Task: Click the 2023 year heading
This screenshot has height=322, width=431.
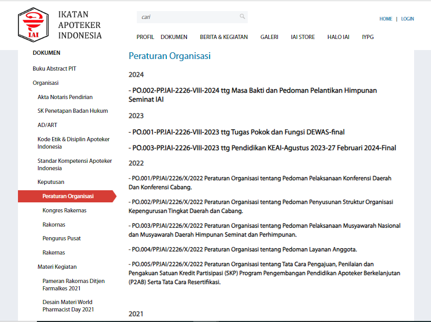Action: click(136, 116)
